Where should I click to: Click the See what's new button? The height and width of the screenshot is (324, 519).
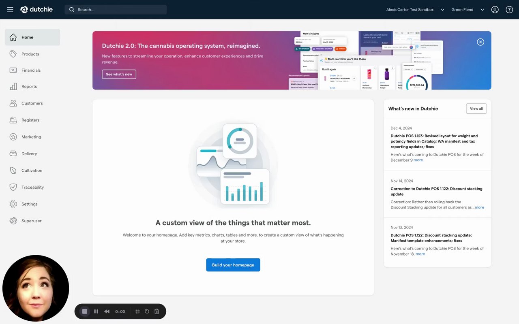tap(119, 74)
